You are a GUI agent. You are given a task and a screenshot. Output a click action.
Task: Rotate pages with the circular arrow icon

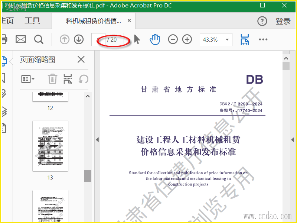tap(84, 79)
